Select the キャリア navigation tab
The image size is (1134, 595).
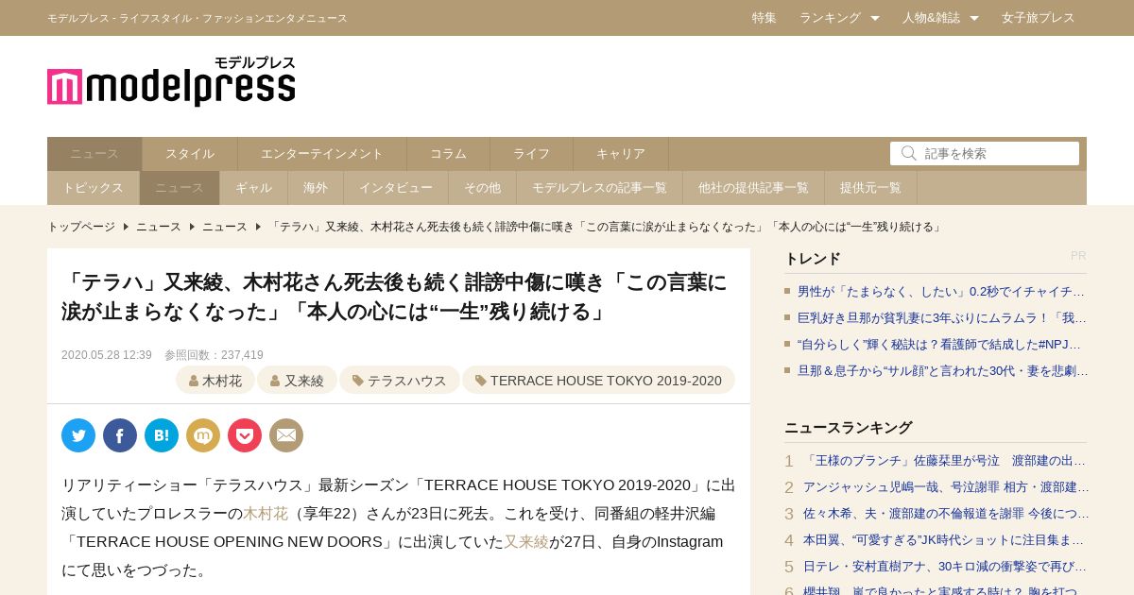[621, 154]
